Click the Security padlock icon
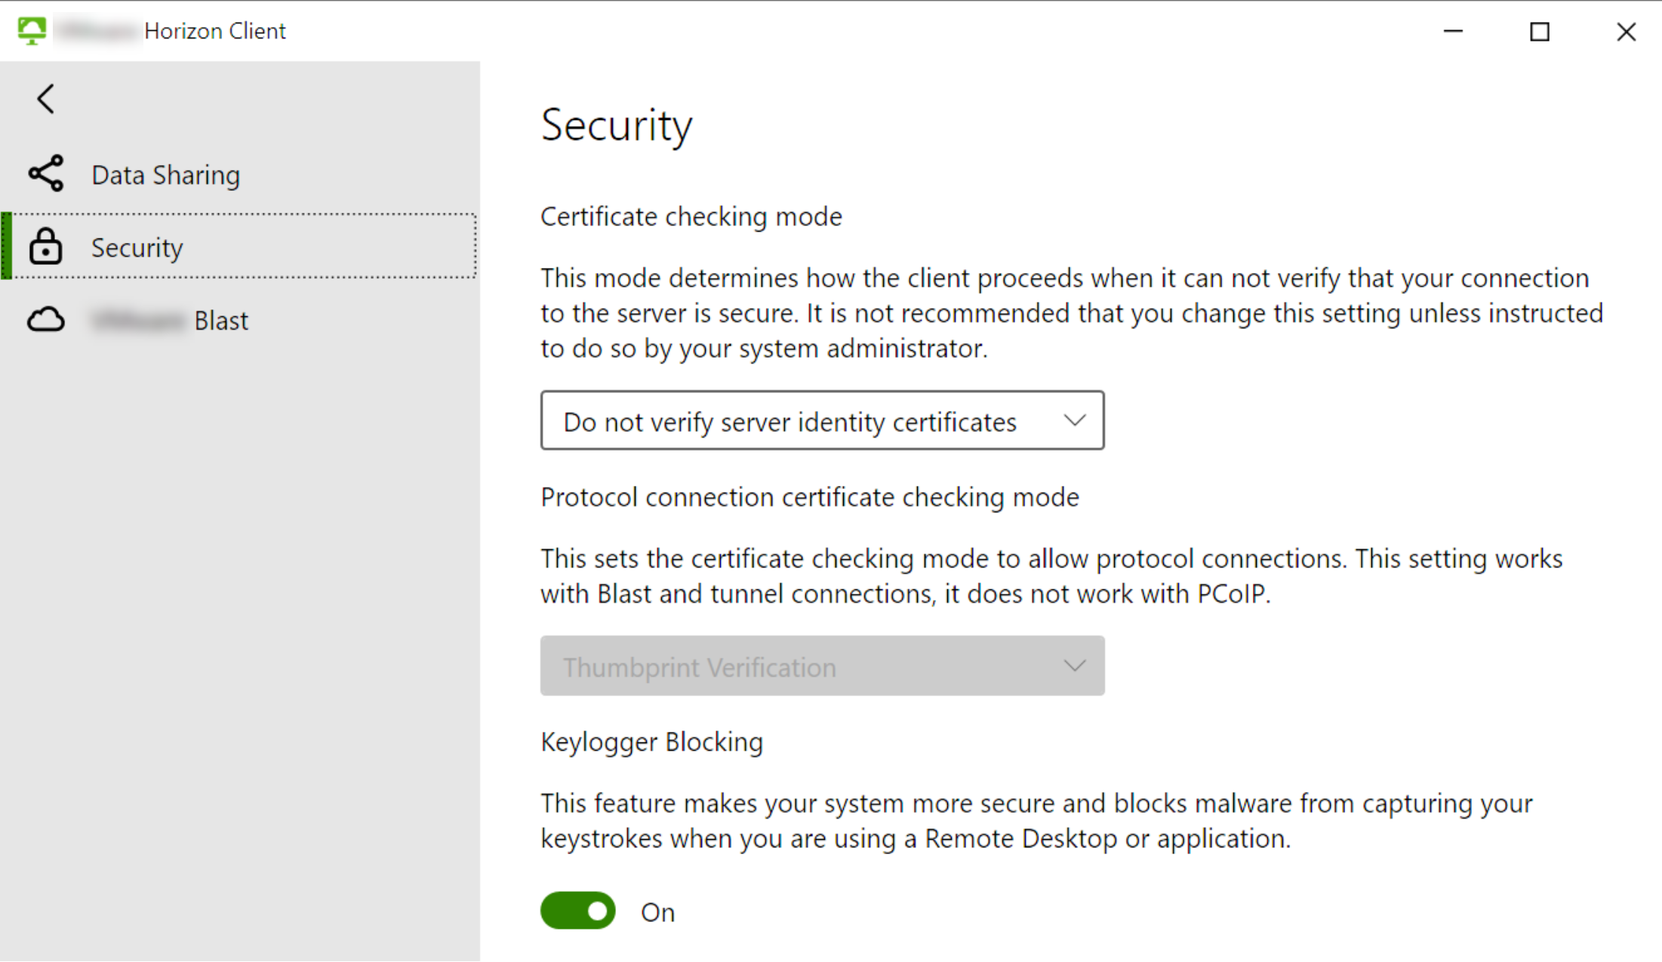 (45, 247)
